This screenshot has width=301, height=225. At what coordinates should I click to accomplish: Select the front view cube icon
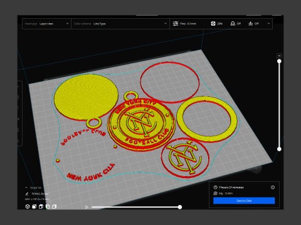34,206
